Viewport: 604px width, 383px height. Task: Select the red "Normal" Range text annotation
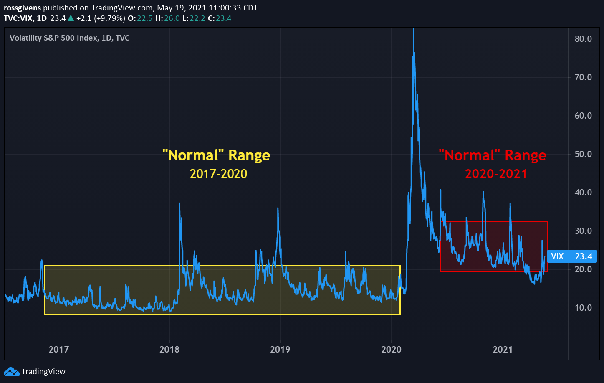point(493,155)
